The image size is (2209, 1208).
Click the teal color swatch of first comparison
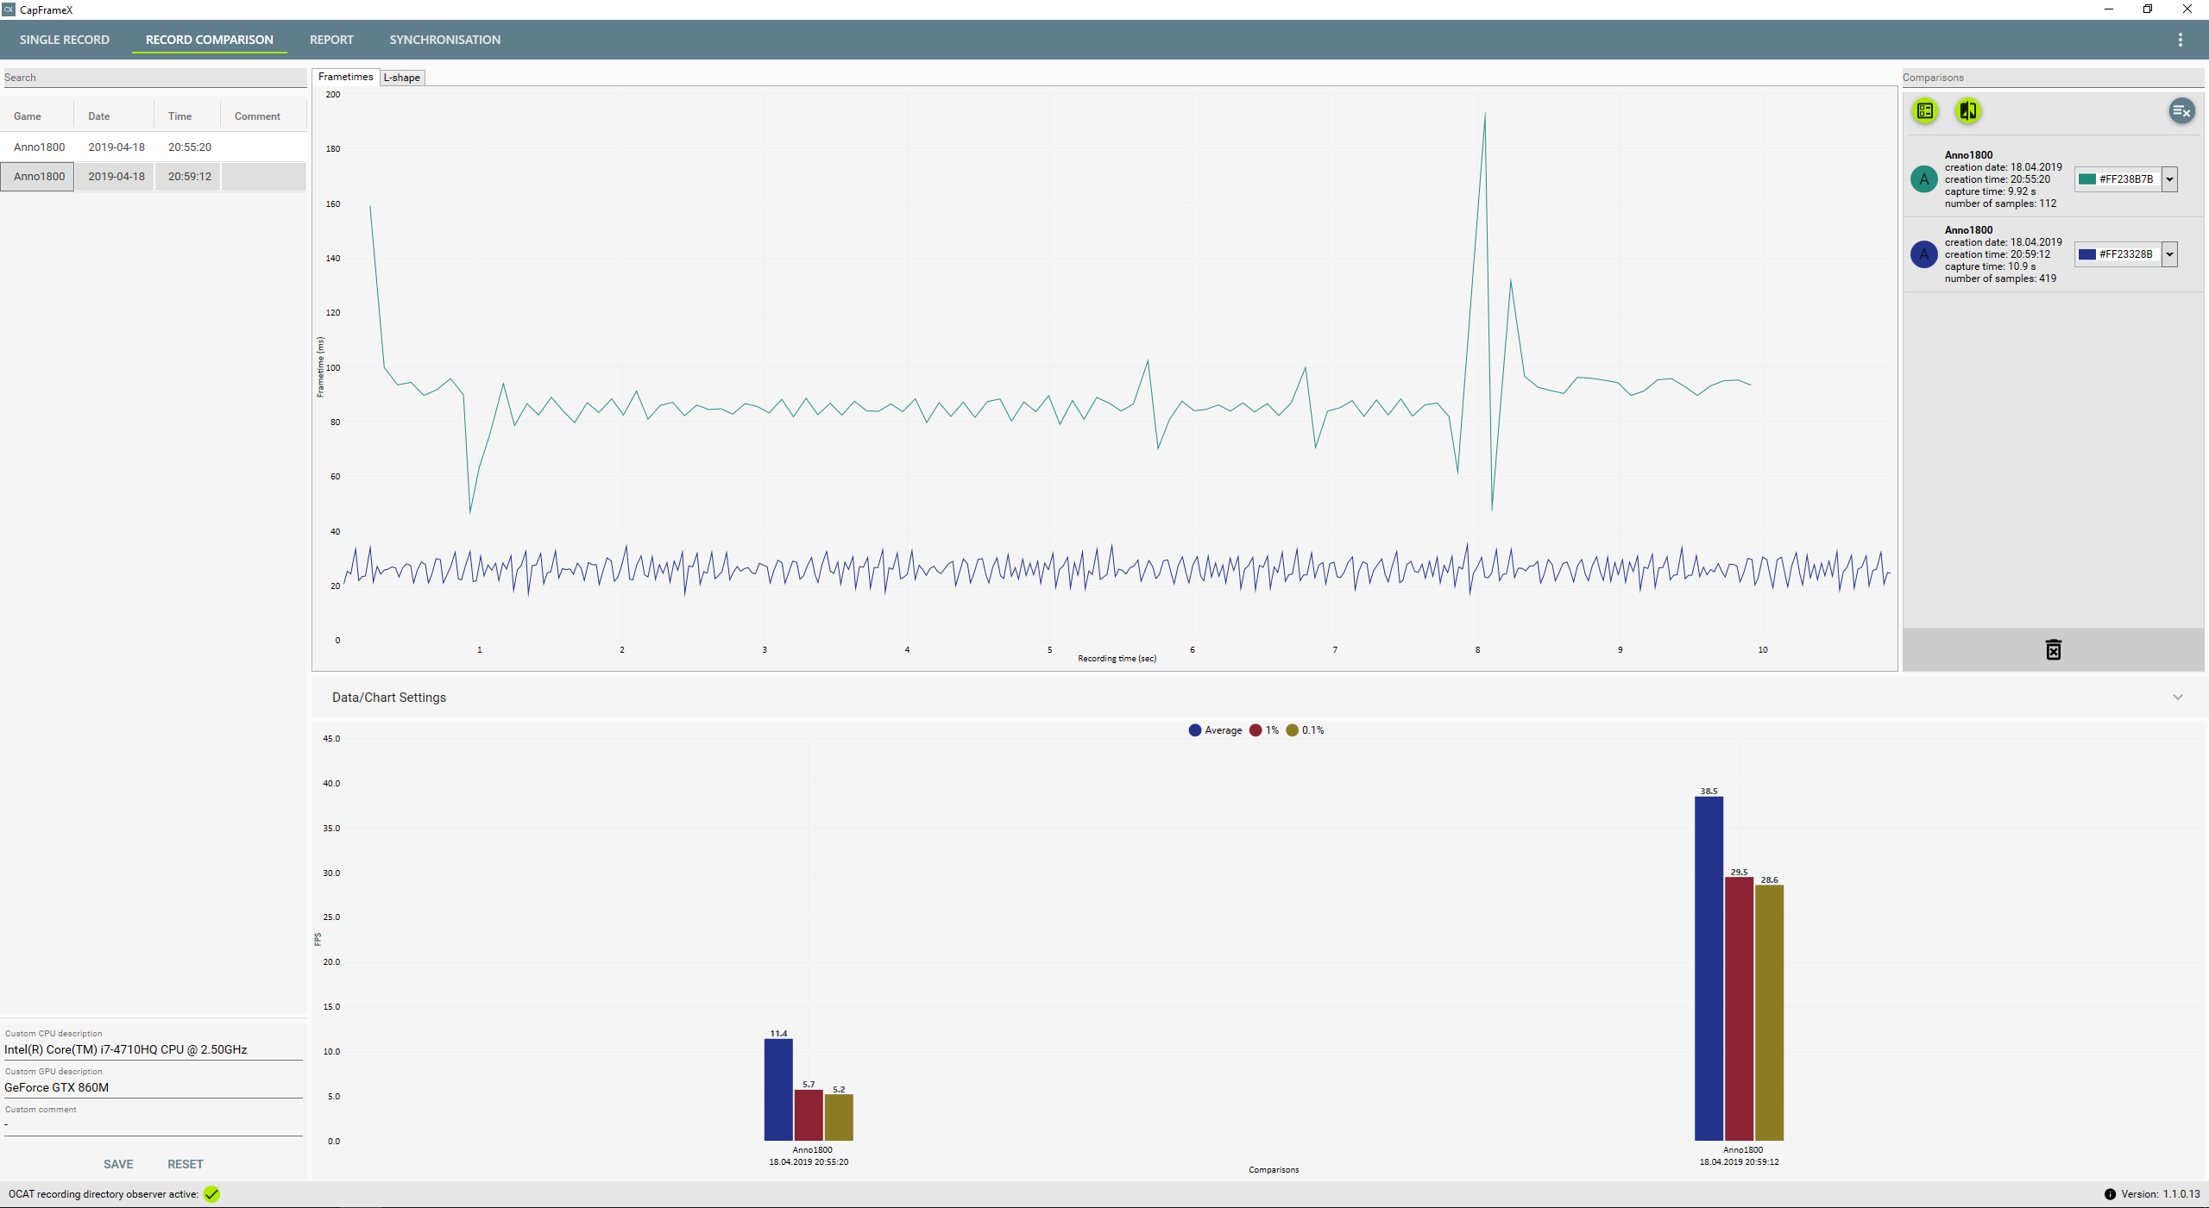point(2087,179)
